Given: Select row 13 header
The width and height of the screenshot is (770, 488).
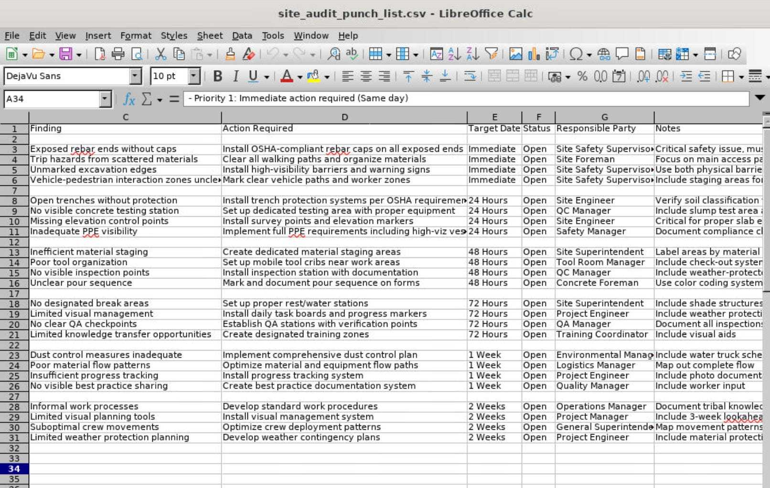Looking at the screenshot, I should [14, 252].
